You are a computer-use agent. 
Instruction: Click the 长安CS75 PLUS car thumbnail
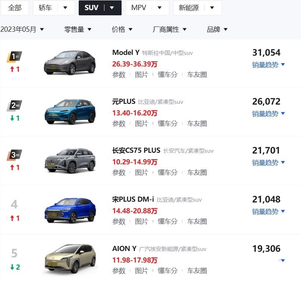point(70,161)
